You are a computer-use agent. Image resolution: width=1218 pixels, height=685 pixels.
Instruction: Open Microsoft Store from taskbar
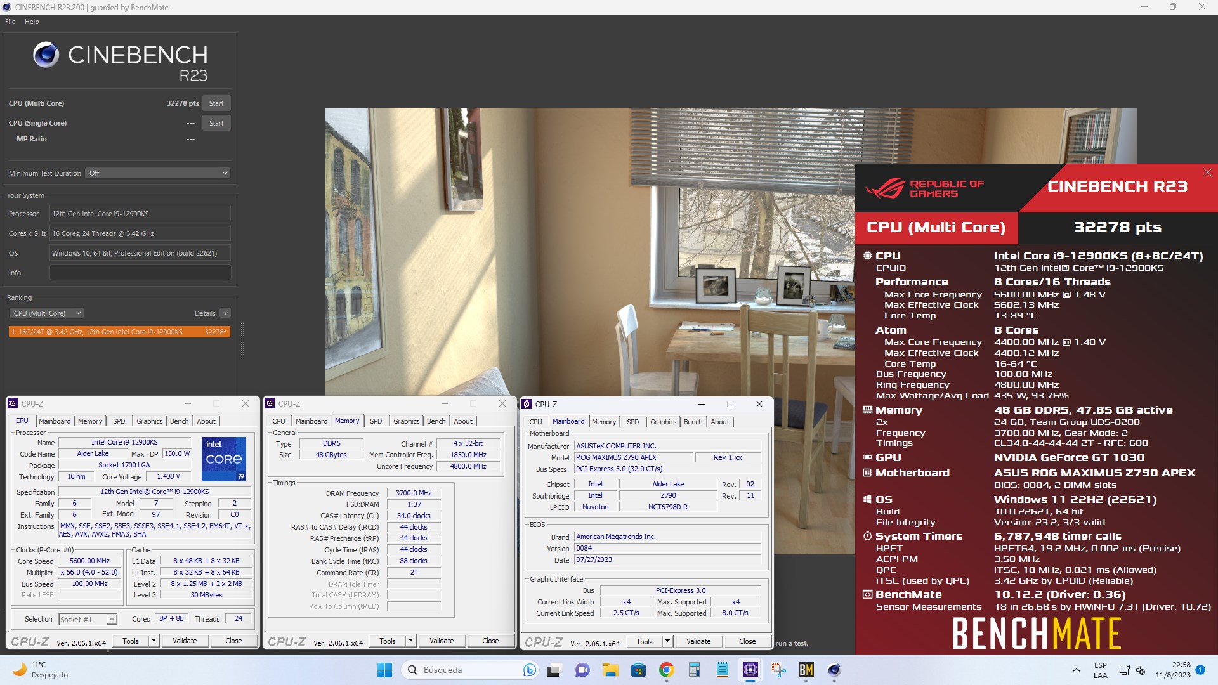pos(638,670)
